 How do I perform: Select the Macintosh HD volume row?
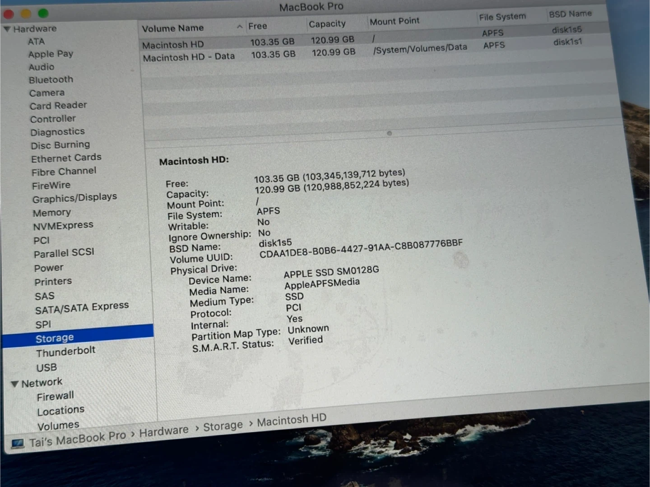click(173, 45)
